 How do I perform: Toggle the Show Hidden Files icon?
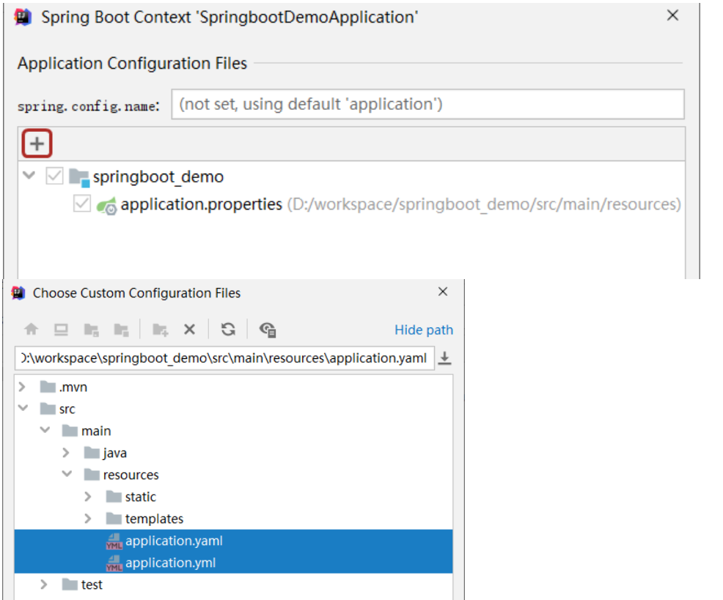[267, 330]
